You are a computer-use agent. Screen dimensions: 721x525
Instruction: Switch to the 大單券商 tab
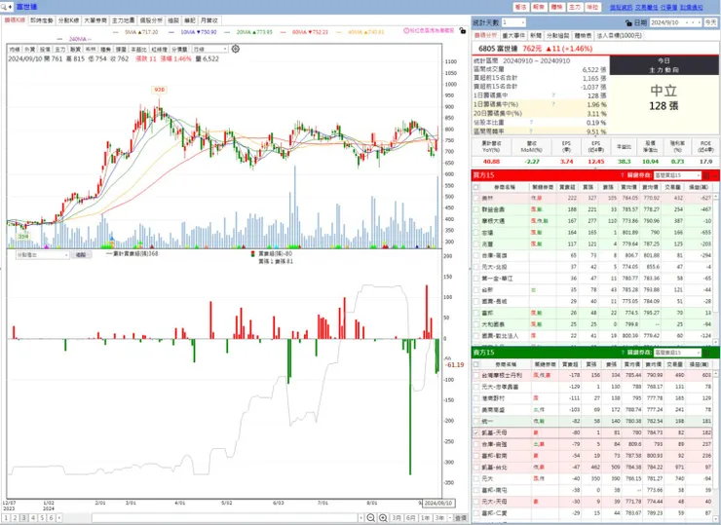click(x=95, y=20)
